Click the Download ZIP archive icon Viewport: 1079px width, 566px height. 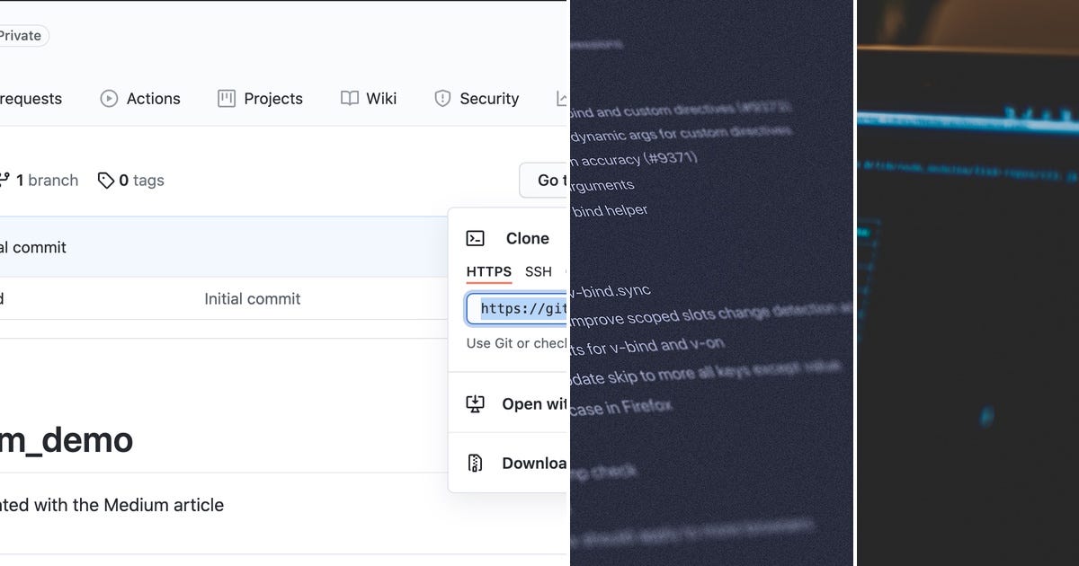click(477, 463)
